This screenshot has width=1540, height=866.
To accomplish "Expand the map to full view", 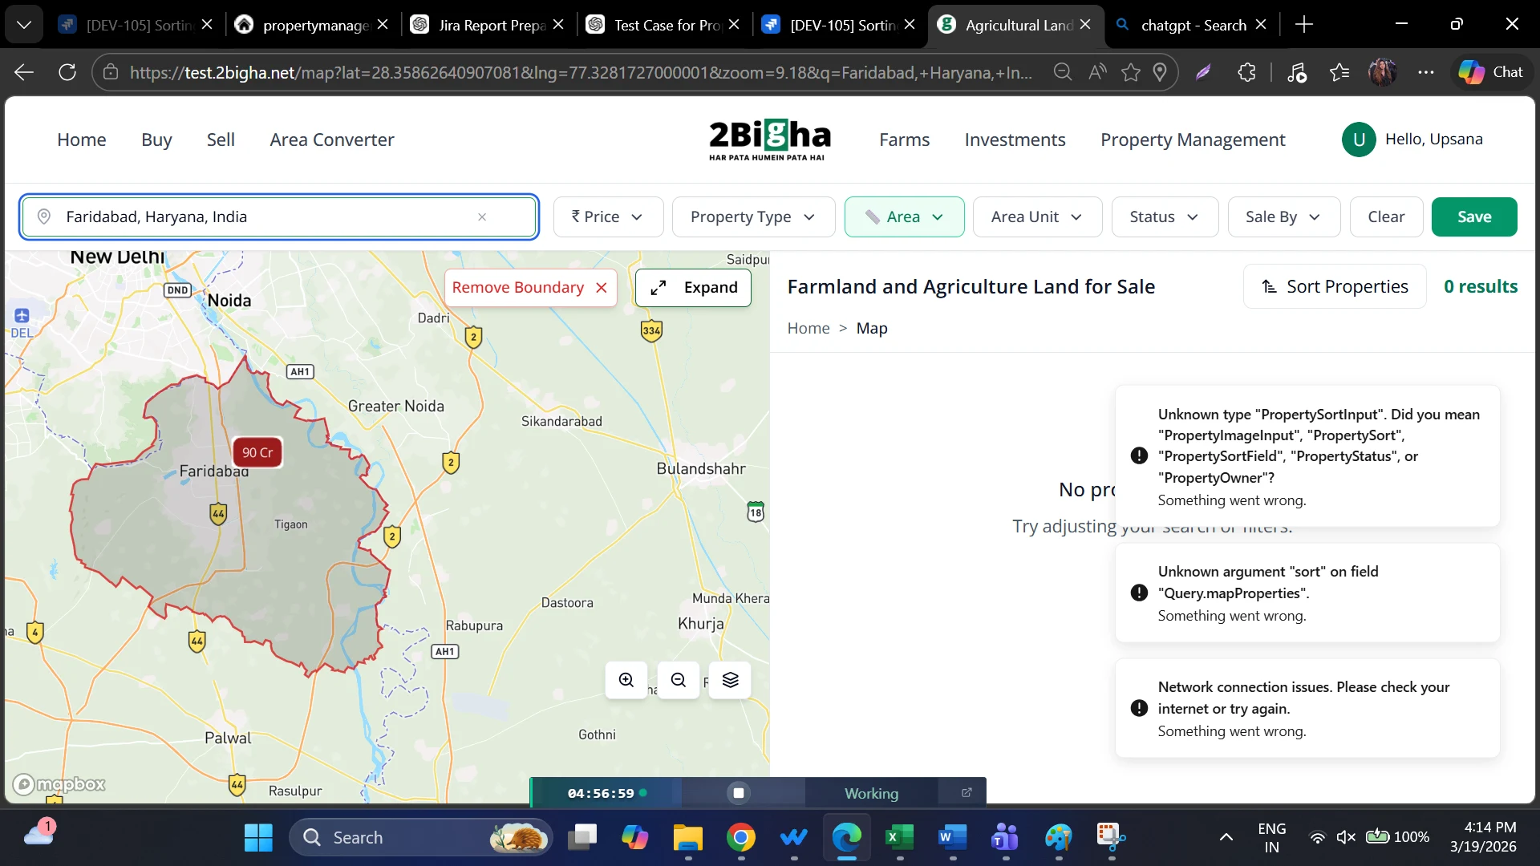I will (693, 287).
